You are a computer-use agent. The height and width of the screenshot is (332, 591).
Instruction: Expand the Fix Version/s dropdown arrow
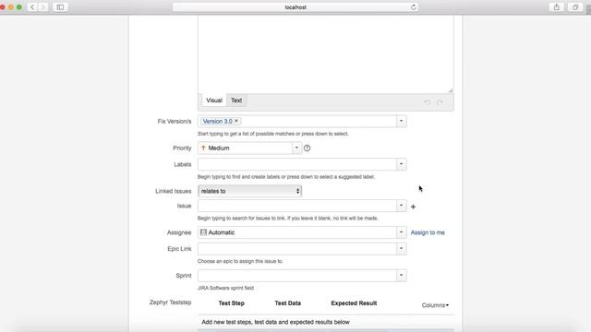pos(401,121)
